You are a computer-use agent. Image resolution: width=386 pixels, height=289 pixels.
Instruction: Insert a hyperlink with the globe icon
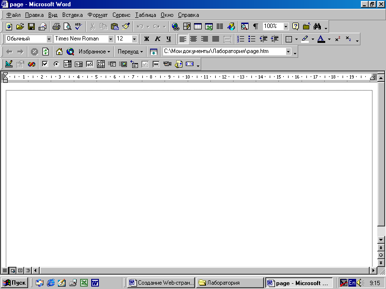coord(176,26)
